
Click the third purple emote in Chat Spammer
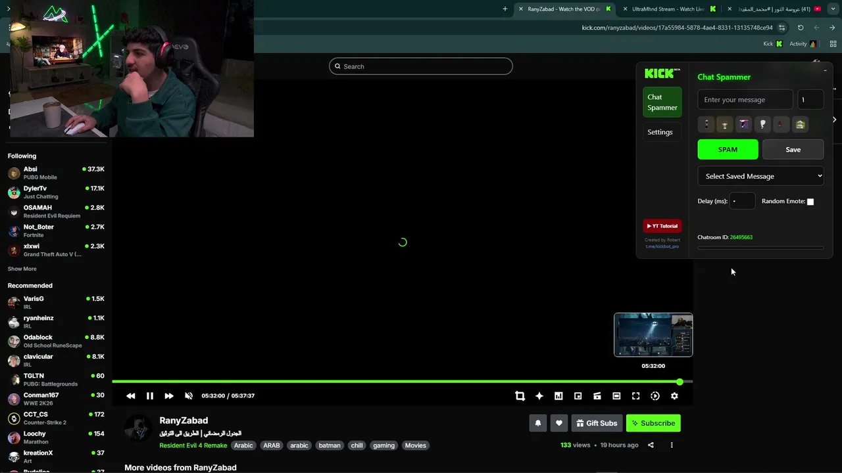743,124
